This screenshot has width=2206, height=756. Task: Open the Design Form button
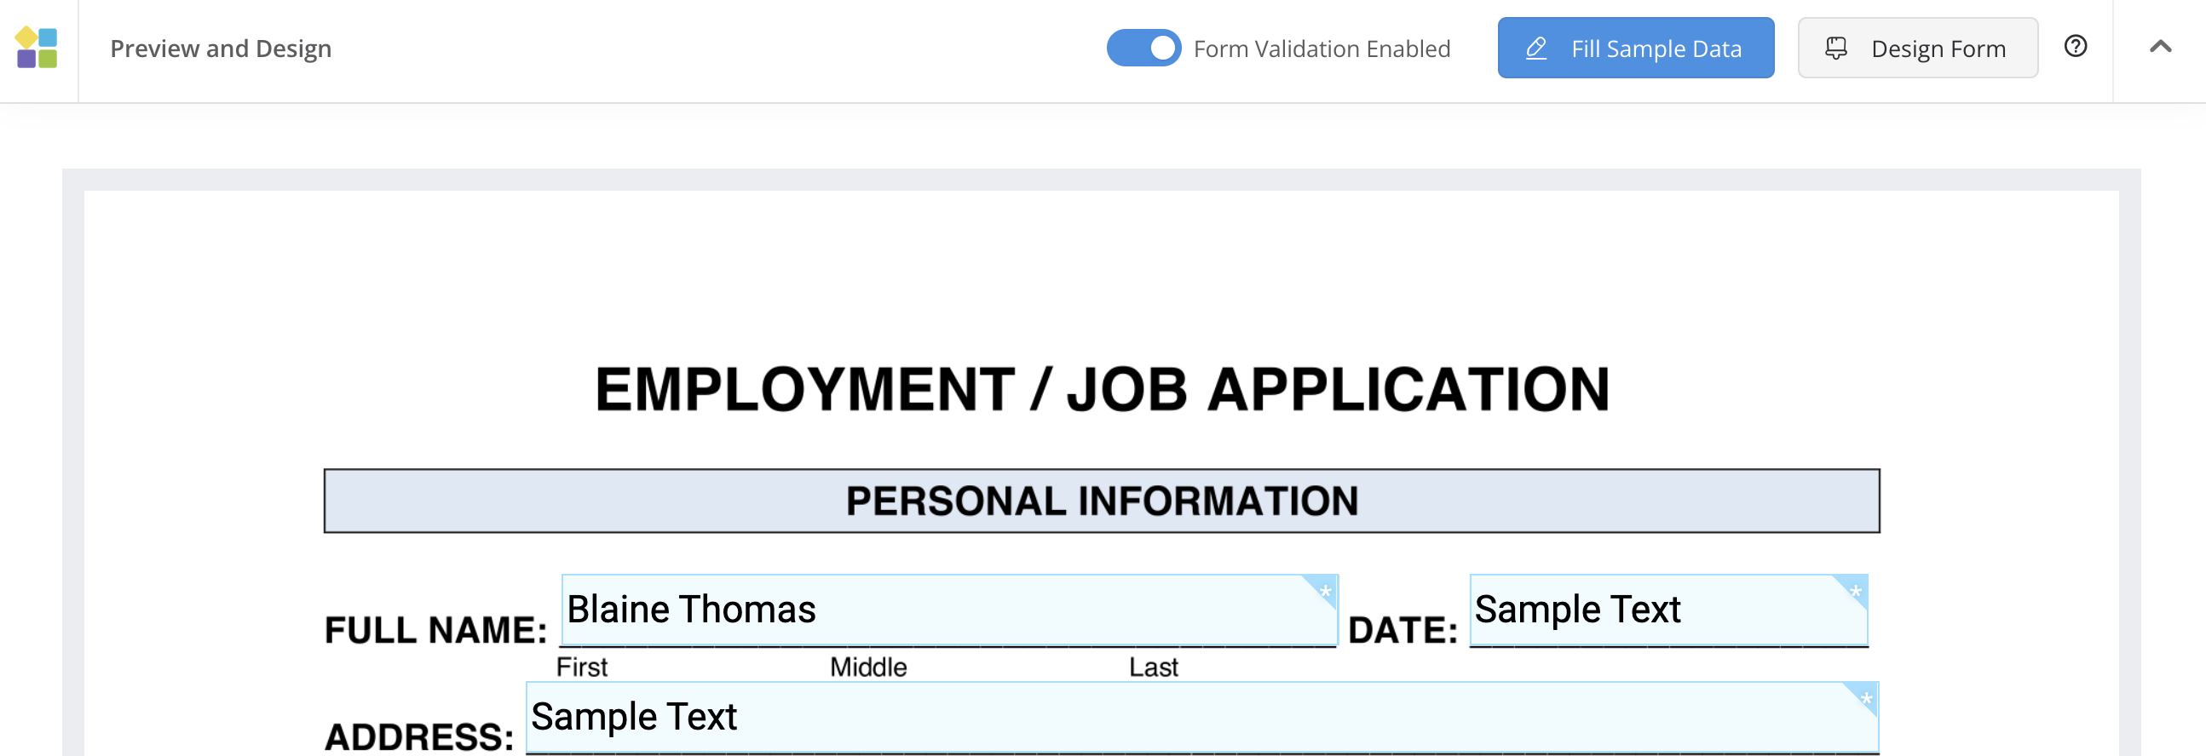click(x=1916, y=49)
